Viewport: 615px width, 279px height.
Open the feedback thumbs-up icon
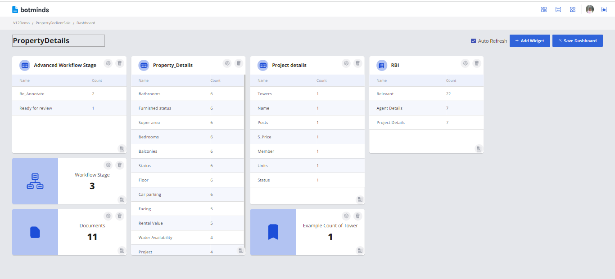click(x=604, y=9)
